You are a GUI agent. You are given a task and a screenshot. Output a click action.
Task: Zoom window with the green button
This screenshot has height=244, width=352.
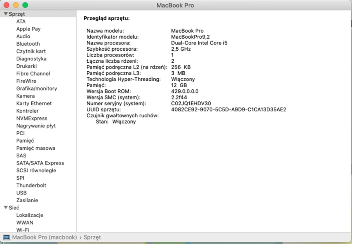click(x=25, y=5)
